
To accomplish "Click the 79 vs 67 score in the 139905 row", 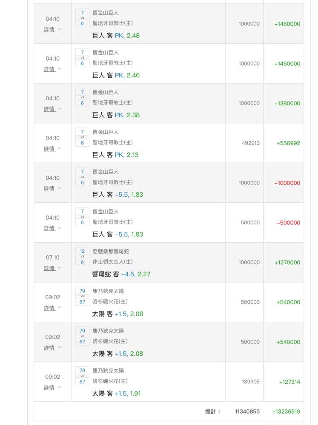I will pos(82,376).
